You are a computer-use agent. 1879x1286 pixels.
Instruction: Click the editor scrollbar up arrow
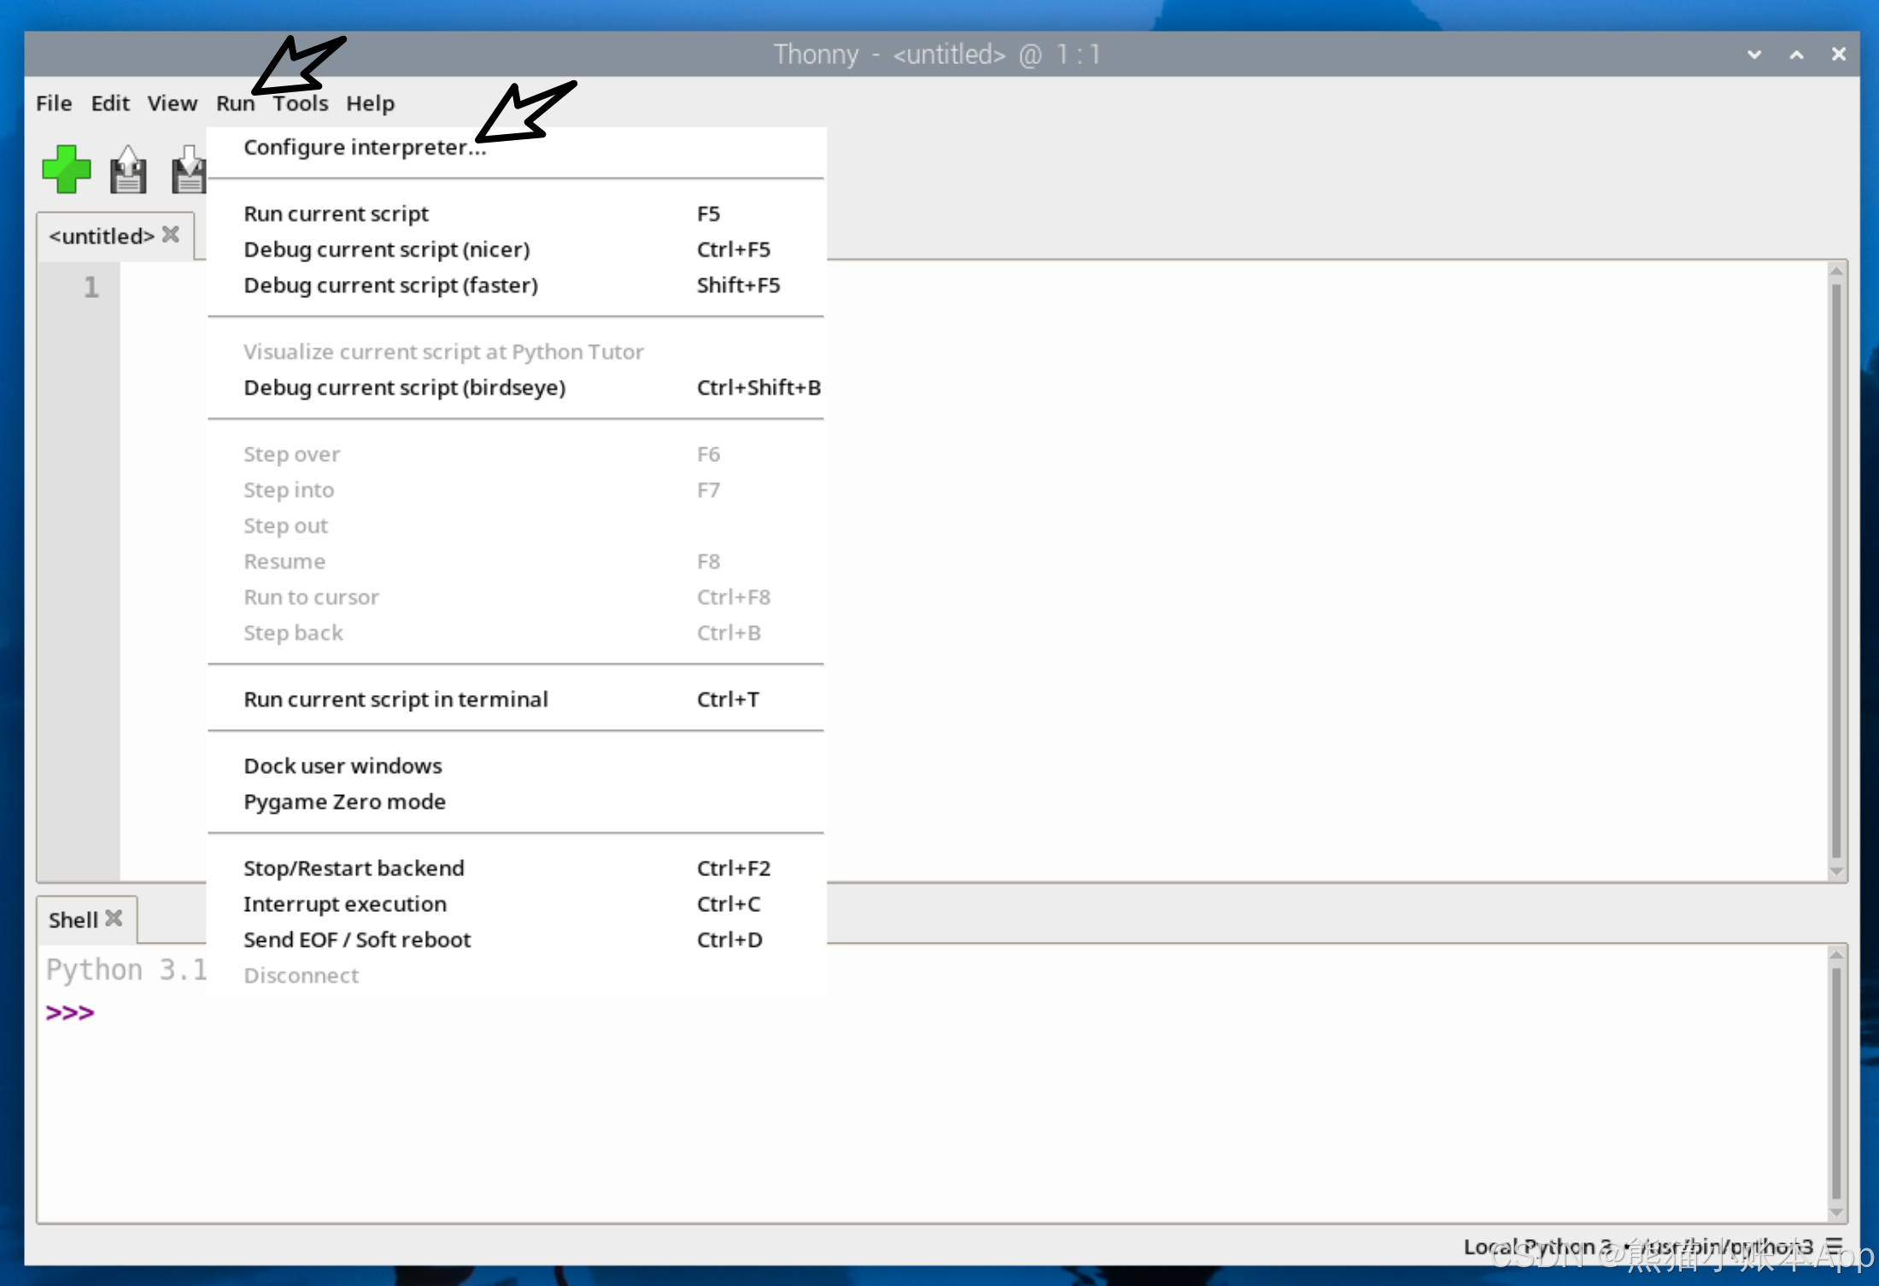click(x=1836, y=271)
